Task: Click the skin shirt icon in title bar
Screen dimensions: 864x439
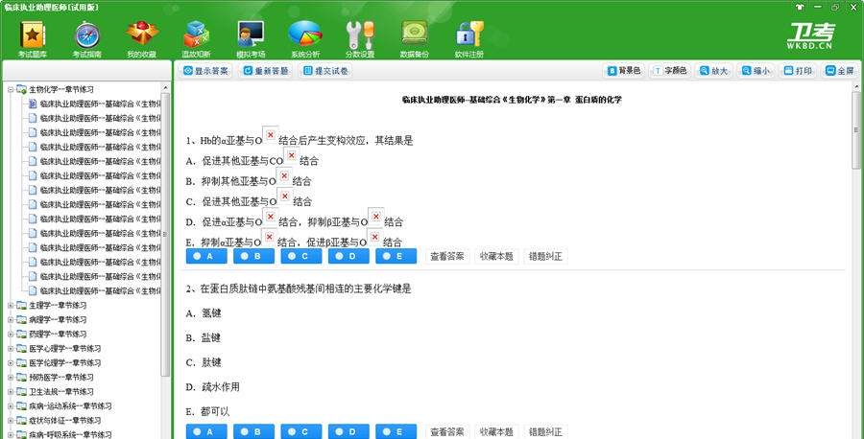Action: 800,7
